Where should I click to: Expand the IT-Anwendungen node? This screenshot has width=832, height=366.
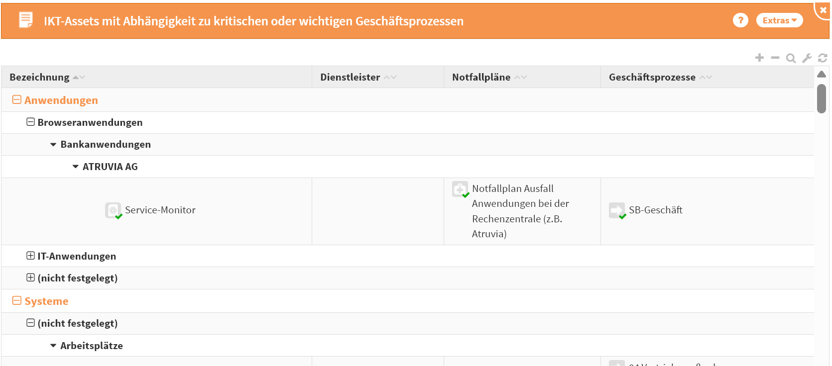coord(31,256)
